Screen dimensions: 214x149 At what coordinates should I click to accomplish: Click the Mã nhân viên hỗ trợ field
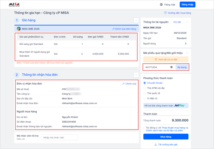59,137
